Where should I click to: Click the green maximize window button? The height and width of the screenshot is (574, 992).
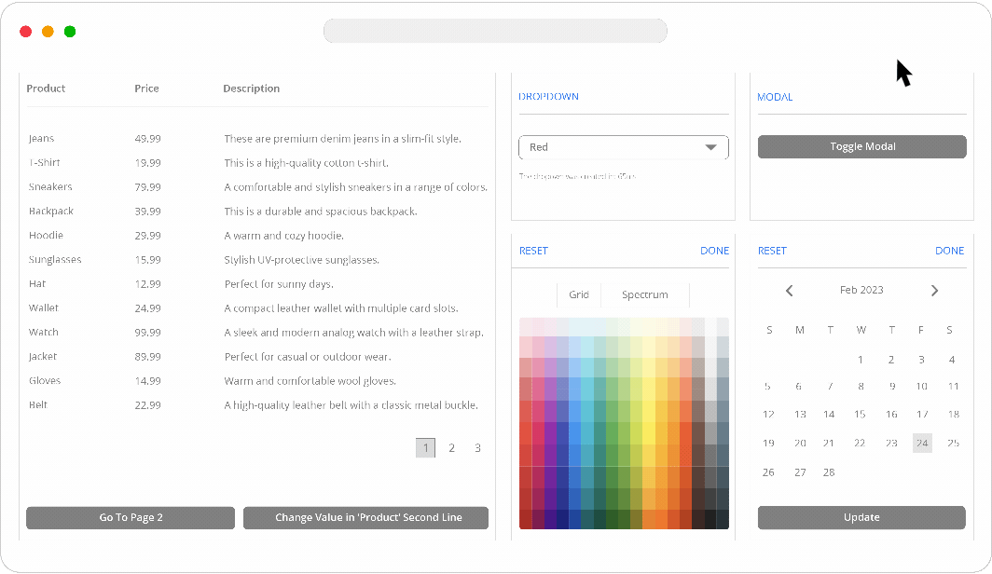click(70, 32)
